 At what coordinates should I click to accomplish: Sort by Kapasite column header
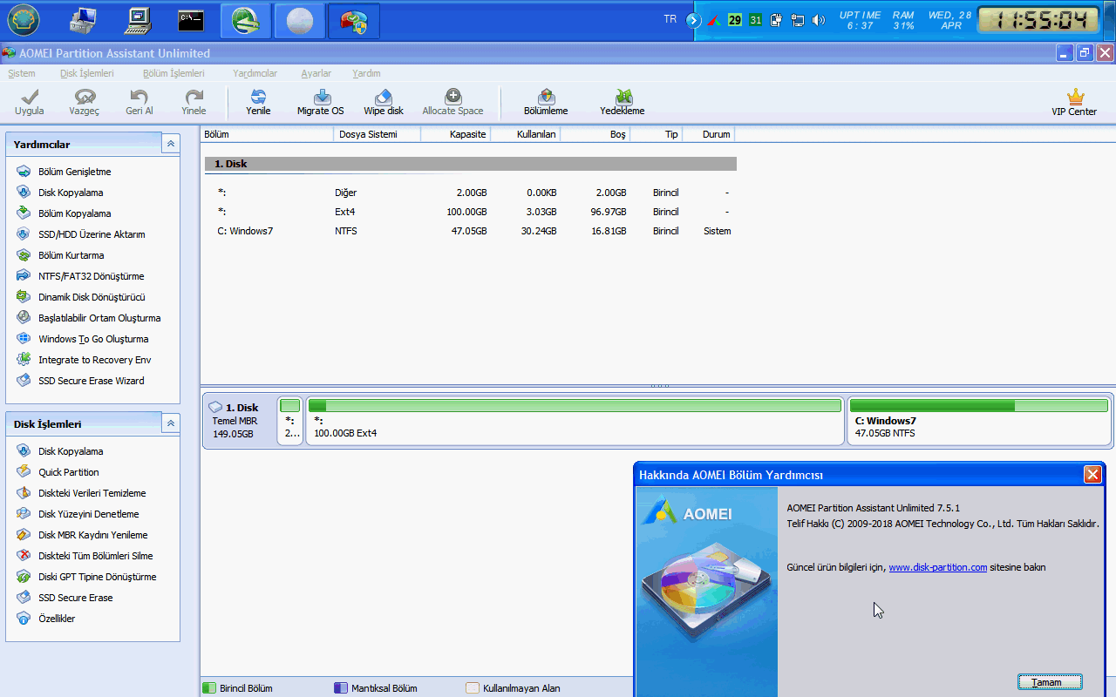455,134
